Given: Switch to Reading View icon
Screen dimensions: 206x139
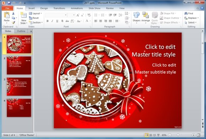Looking at the screenshot, I should [x=154, y=135].
